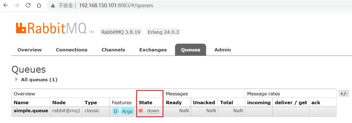Open the Channels tab
352x123 pixels.
[x=113, y=50]
